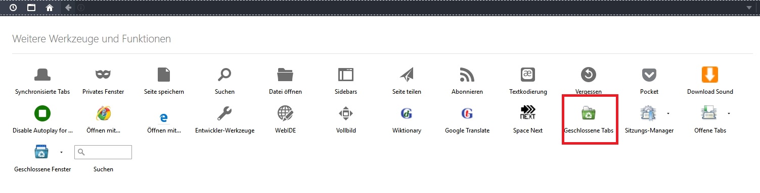Click the tab window icon in toolbar
Image resolution: width=760 pixels, height=193 pixels.
pos(31,8)
